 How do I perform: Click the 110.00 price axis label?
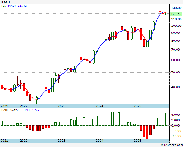click(x=176, y=19)
